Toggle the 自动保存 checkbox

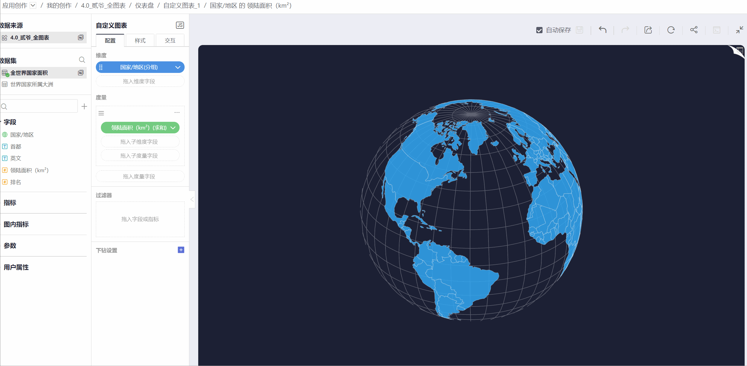(x=539, y=30)
